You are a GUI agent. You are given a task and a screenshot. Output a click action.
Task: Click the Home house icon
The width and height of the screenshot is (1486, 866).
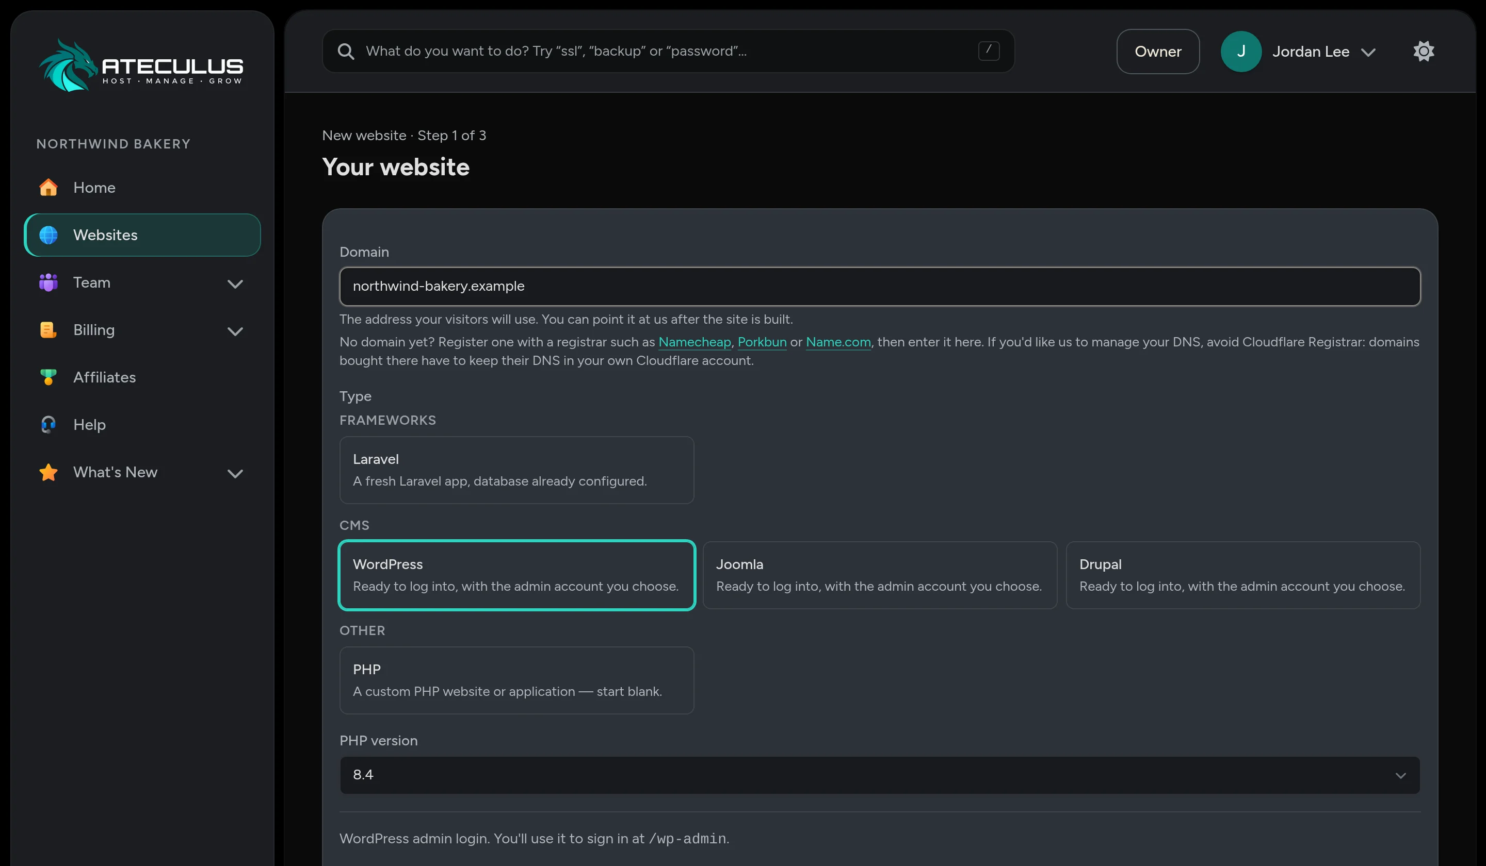point(49,187)
